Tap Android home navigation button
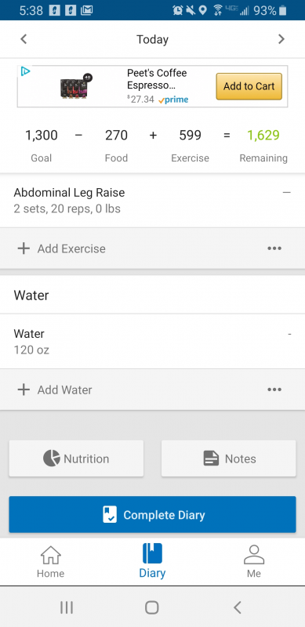305x627 pixels. click(152, 607)
